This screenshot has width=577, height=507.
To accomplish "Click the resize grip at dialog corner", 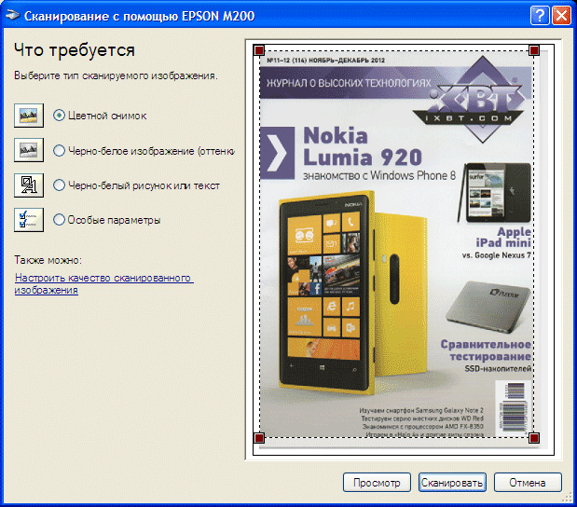I will (567, 498).
